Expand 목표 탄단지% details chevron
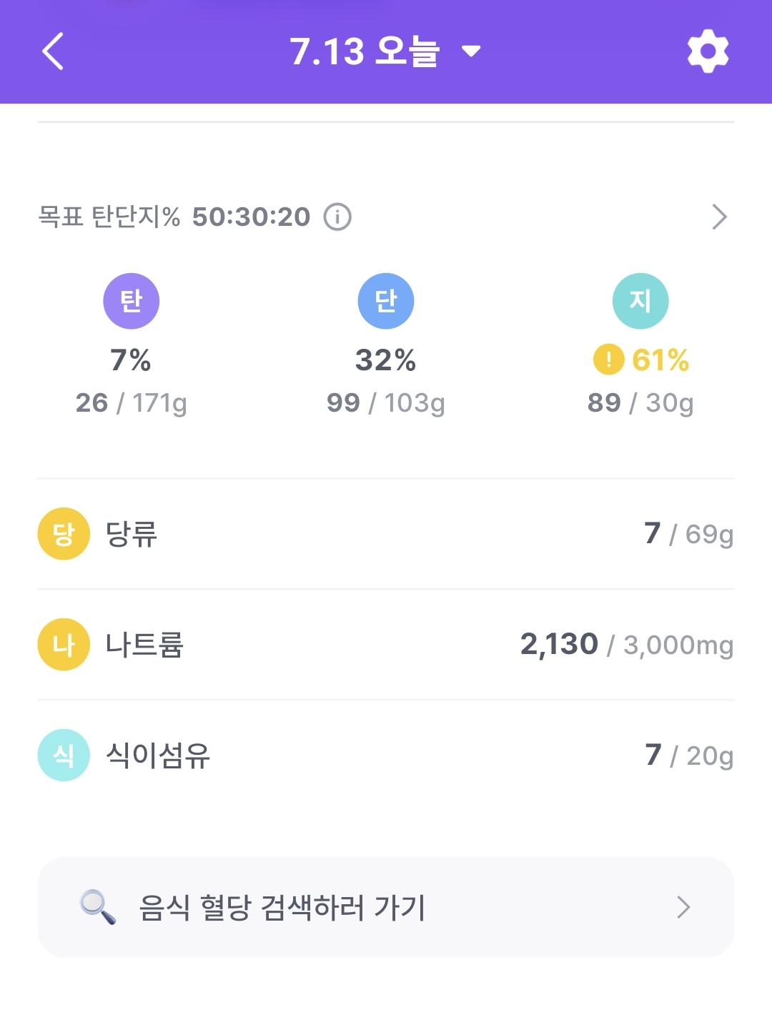Viewport: 772px width, 1030px height. (x=719, y=217)
